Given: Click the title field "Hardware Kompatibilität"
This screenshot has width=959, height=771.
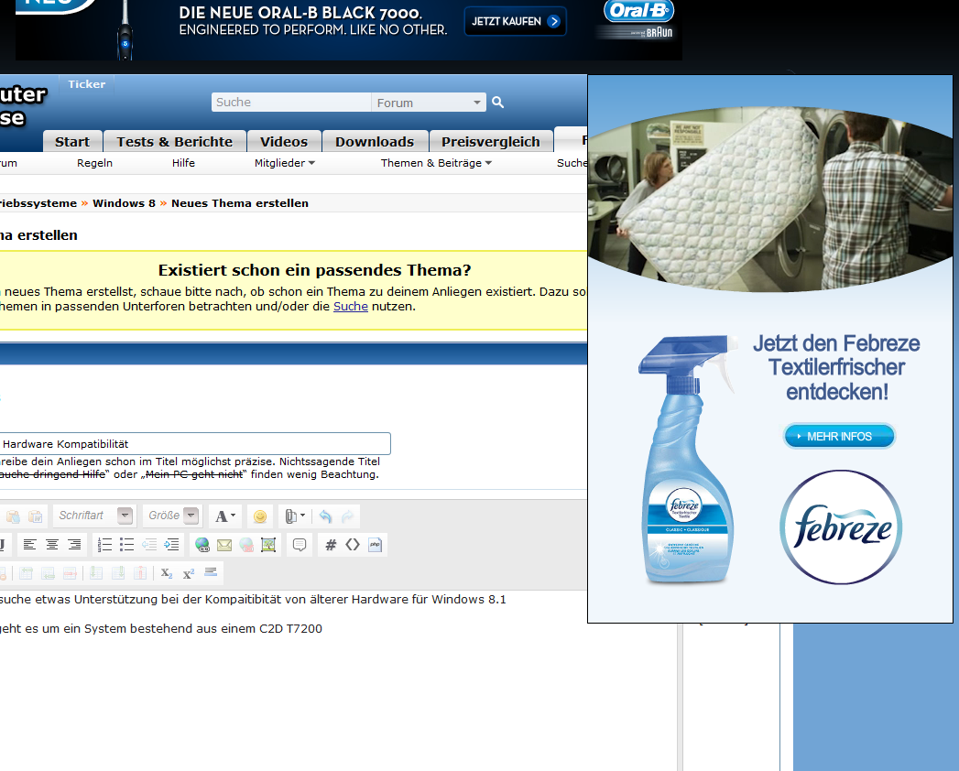Looking at the screenshot, I should (194, 444).
